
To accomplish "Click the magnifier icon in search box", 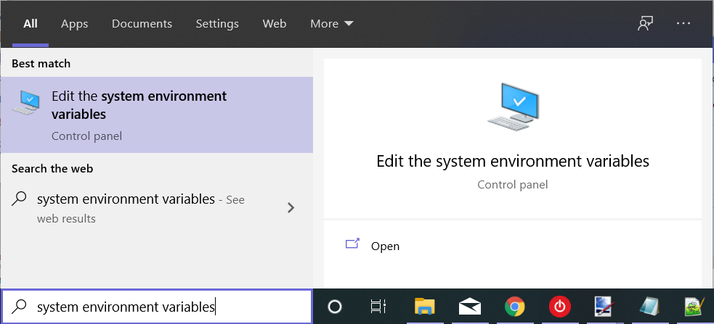I will point(18,307).
